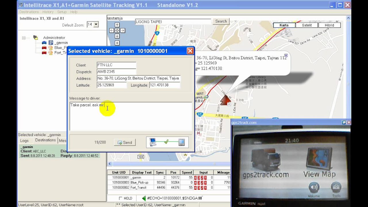Tap the truck icon on the Garmin screen
The image size is (368, 207).
(x=266, y=161)
